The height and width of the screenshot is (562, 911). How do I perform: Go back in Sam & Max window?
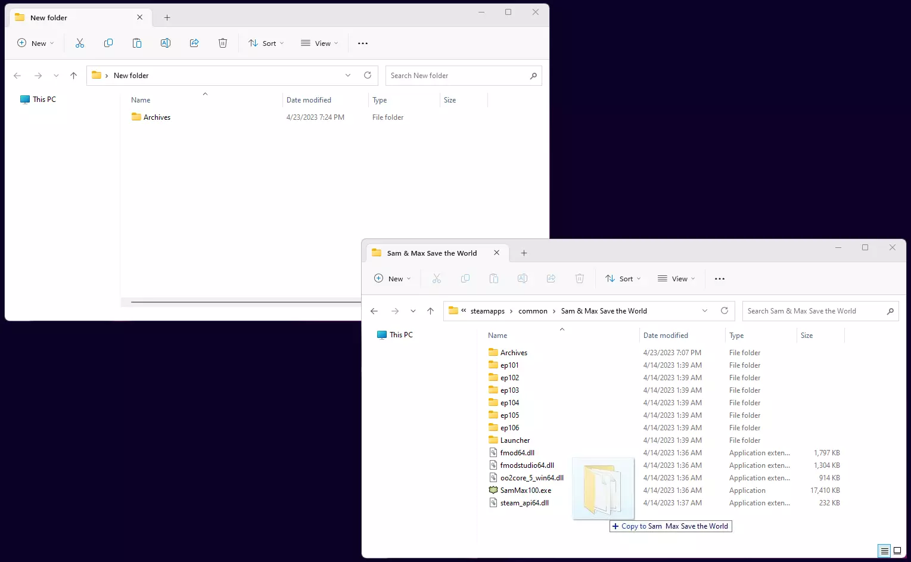click(x=374, y=311)
